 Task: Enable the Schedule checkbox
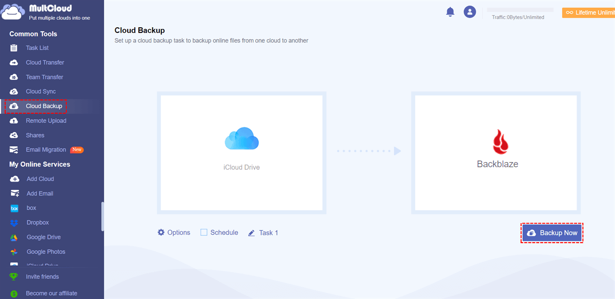tap(204, 232)
